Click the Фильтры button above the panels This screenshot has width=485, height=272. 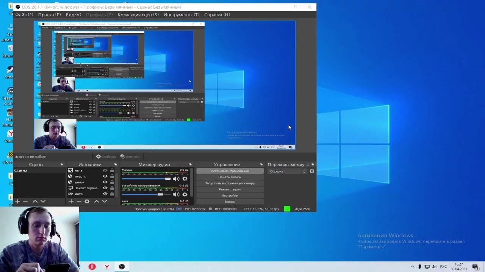click(x=130, y=156)
